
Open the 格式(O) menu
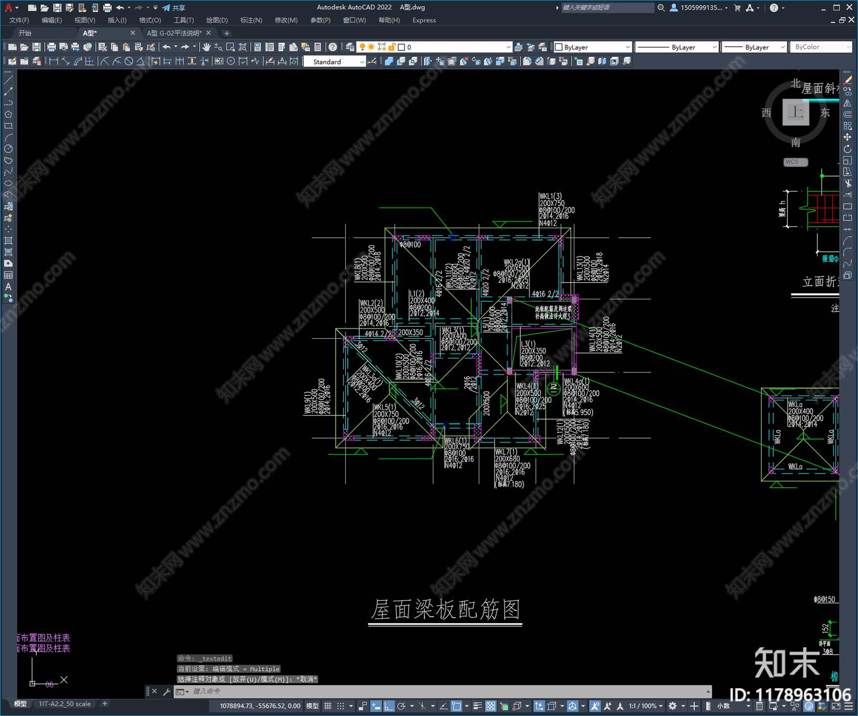click(x=150, y=20)
